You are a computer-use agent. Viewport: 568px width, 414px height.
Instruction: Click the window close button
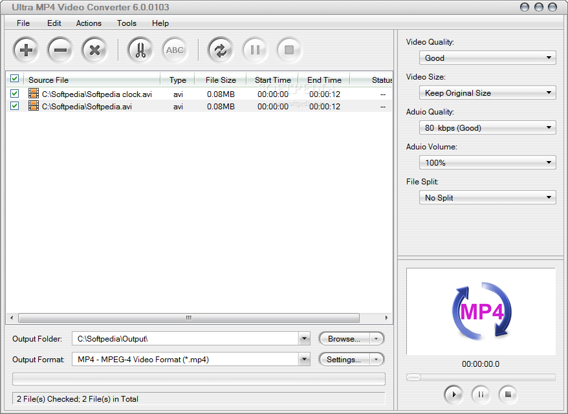click(552, 7)
